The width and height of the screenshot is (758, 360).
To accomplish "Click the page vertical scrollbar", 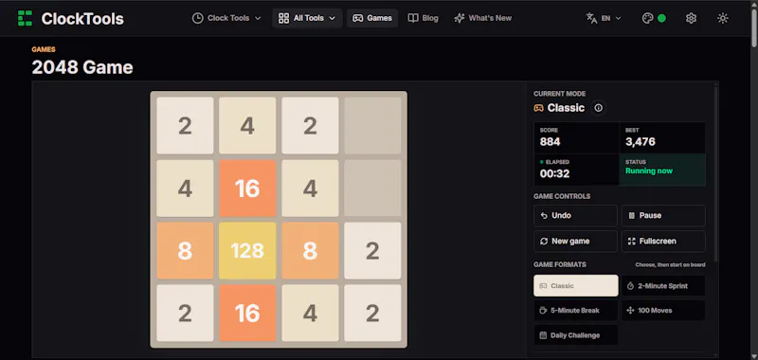I will (x=754, y=29).
